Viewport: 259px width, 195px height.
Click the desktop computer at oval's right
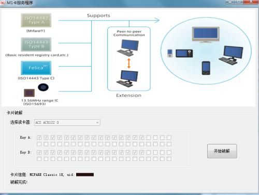pos(231,55)
